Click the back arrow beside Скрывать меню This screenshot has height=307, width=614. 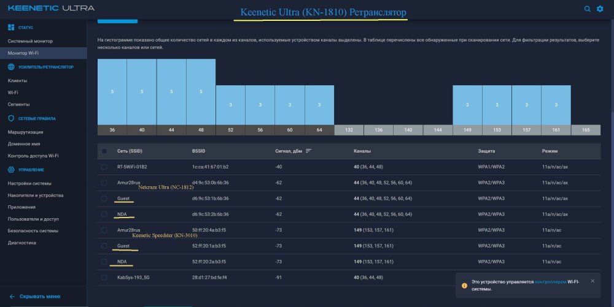point(12,297)
